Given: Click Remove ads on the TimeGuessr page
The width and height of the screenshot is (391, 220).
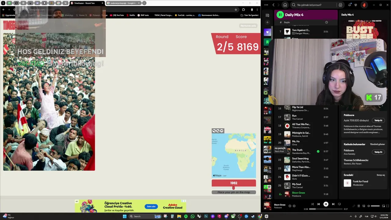Looking at the screenshot, I should [248, 26].
